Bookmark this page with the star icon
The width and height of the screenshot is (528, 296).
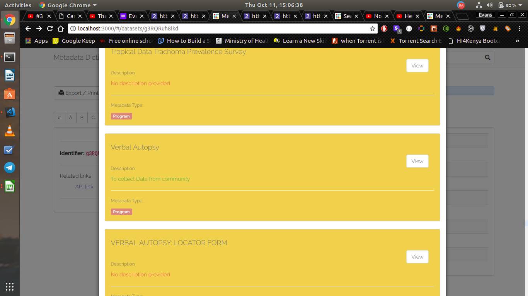(x=373, y=29)
